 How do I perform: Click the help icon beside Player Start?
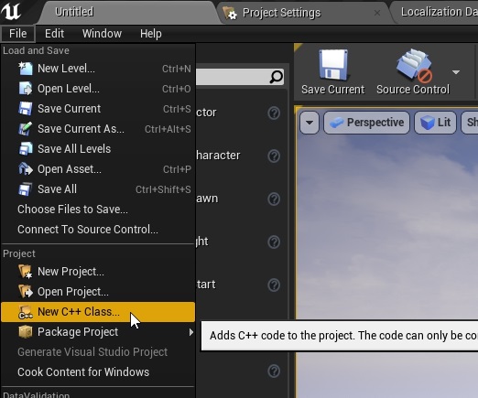(274, 285)
